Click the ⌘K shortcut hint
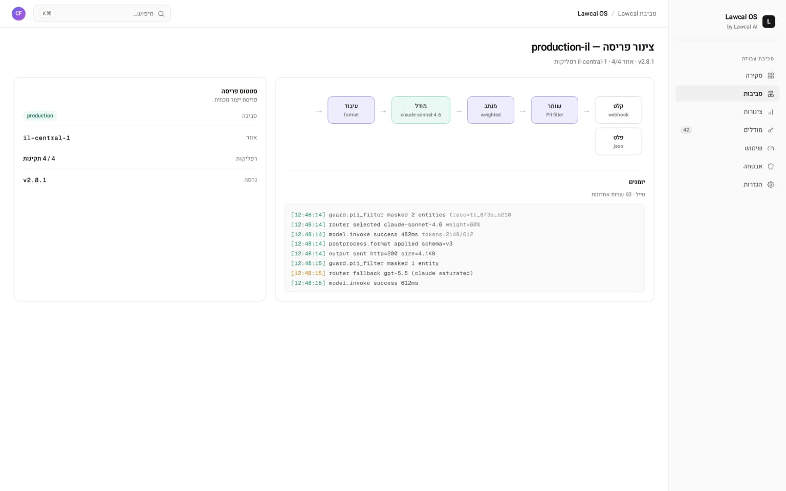This screenshot has width=786, height=491. point(47,14)
